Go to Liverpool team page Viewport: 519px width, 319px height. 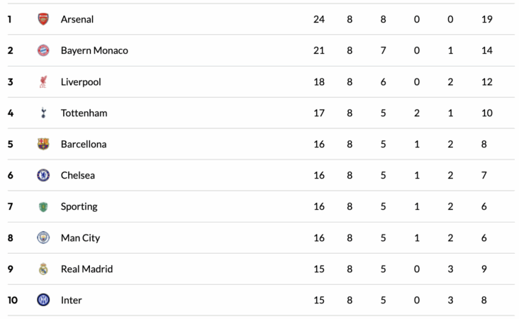(81, 82)
